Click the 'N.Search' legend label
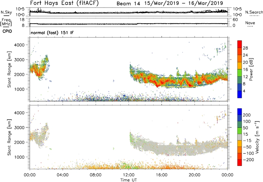263x182 pixels. (x=254, y=12)
